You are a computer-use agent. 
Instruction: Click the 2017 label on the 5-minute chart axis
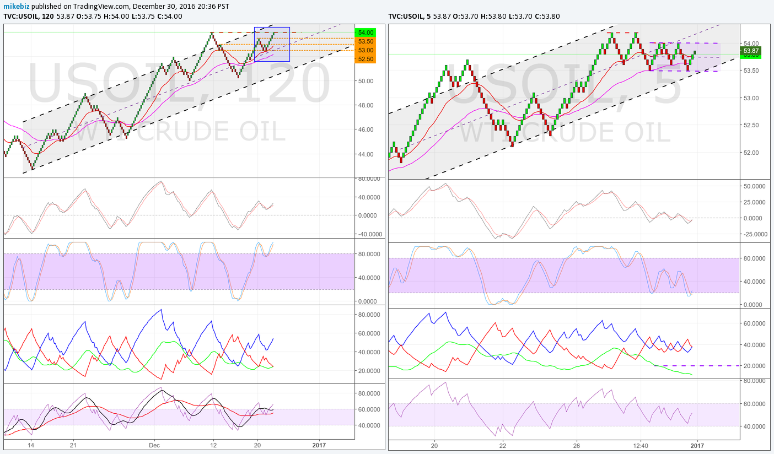pos(697,445)
